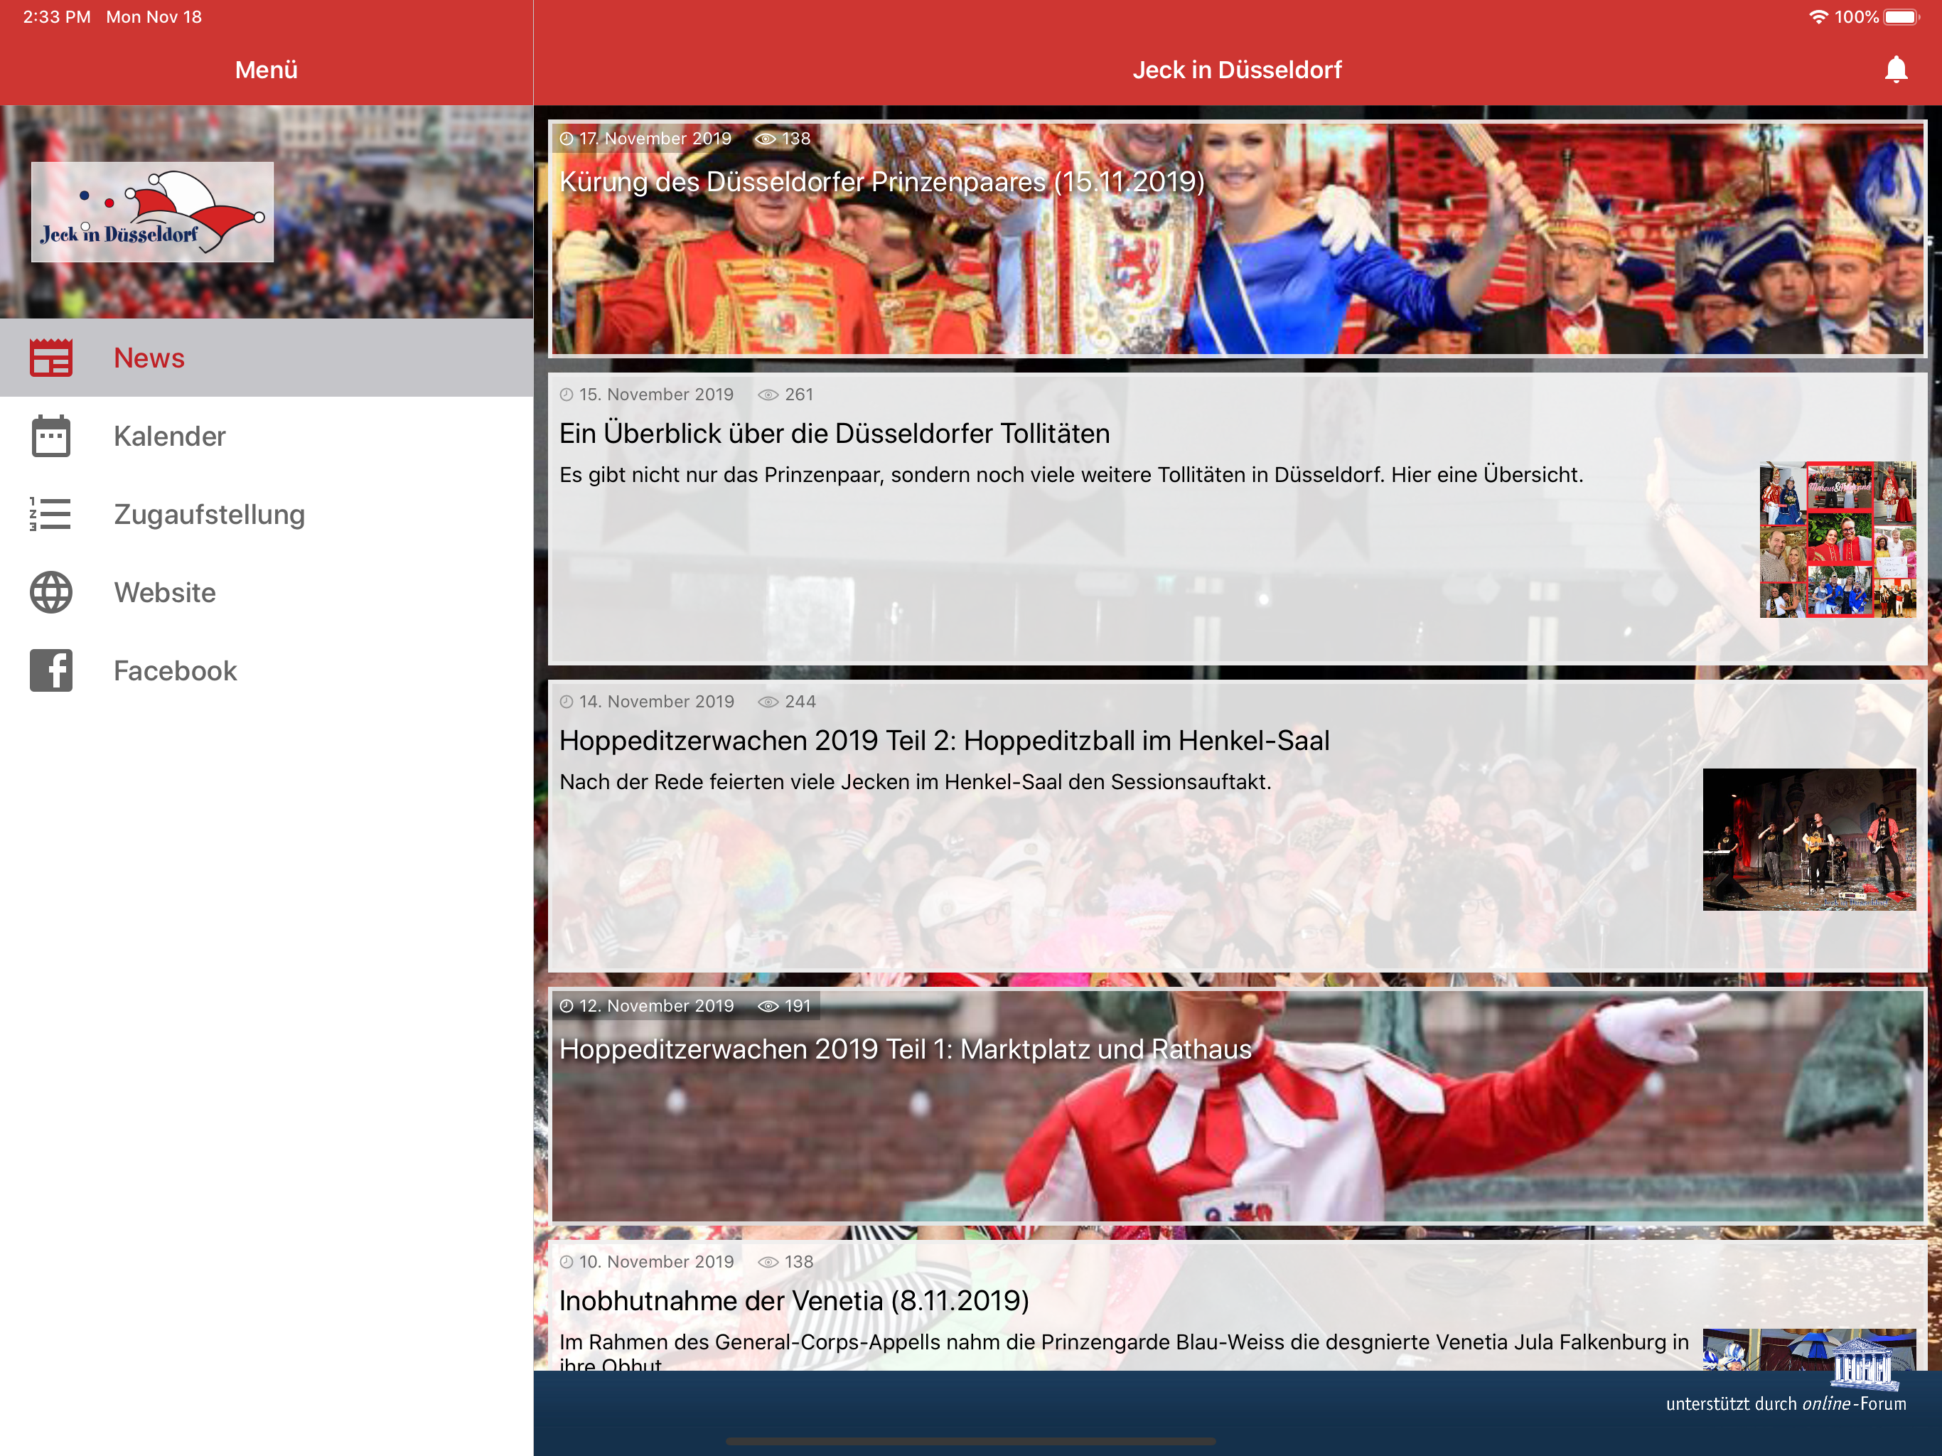This screenshot has width=1942, height=1456.
Task: Open the Zugaufstellung menu entry
Action: (267, 514)
